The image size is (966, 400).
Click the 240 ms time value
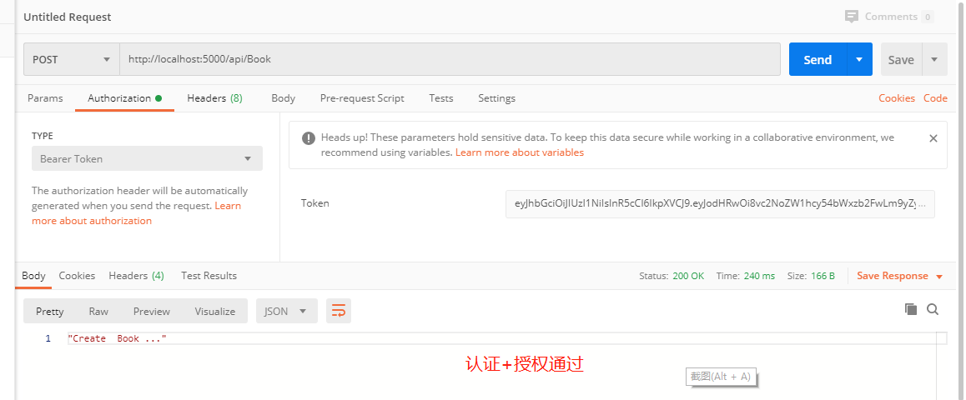[x=759, y=276]
